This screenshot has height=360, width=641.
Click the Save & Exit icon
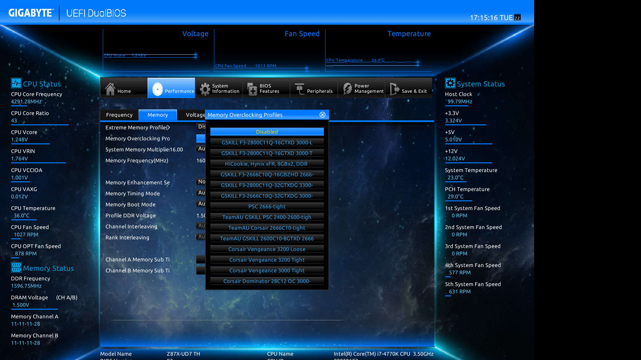coord(395,89)
